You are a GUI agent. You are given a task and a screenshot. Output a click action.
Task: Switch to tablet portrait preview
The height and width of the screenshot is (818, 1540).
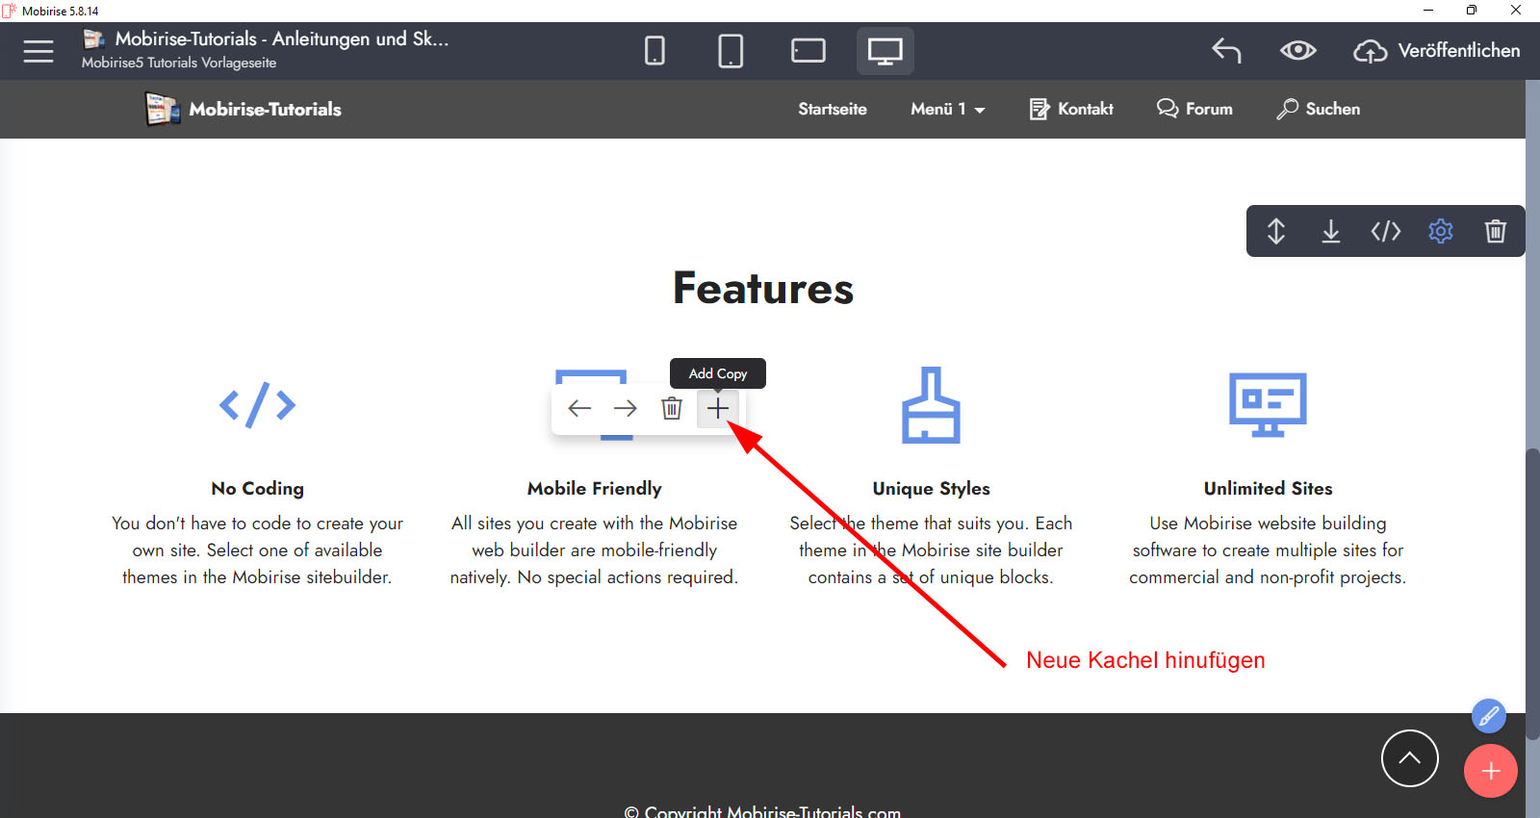(x=731, y=51)
